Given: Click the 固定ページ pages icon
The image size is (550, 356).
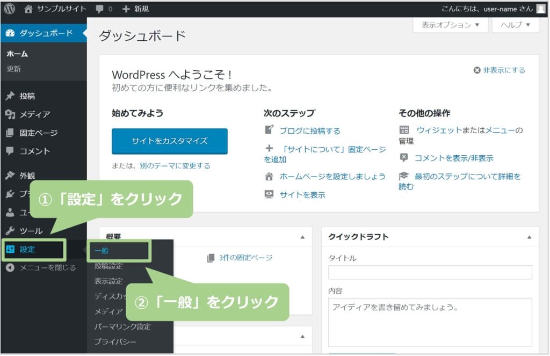Looking at the screenshot, I should pyautogui.click(x=10, y=133).
